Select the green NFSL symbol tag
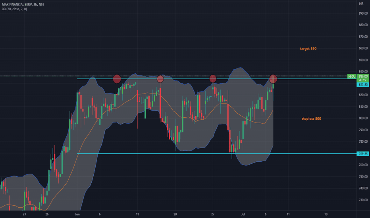 pyautogui.click(x=352, y=76)
